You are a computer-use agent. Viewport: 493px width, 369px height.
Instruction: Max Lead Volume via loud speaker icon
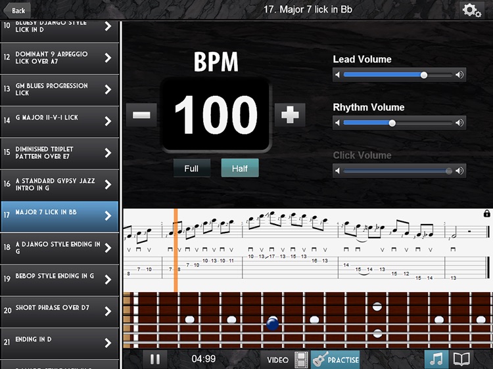pyautogui.click(x=459, y=75)
